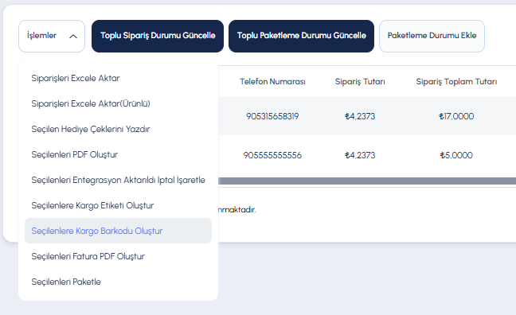Click Sipariş Toplam Tutarı column header
This screenshot has width=516, height=315.
tap(456, 82)
